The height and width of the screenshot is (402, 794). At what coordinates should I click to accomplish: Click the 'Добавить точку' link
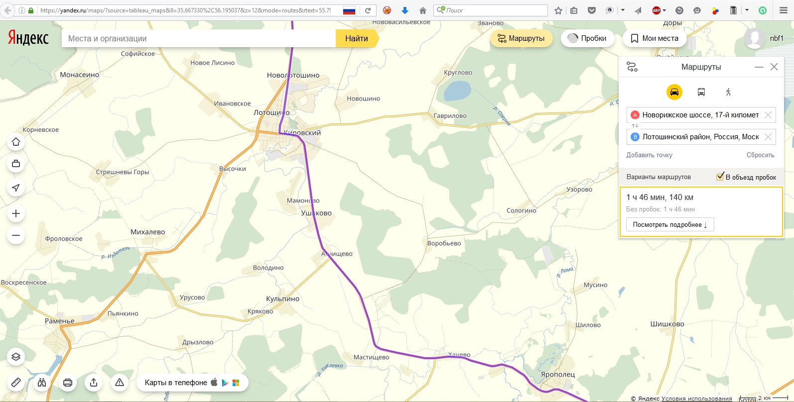pos(649,155)
